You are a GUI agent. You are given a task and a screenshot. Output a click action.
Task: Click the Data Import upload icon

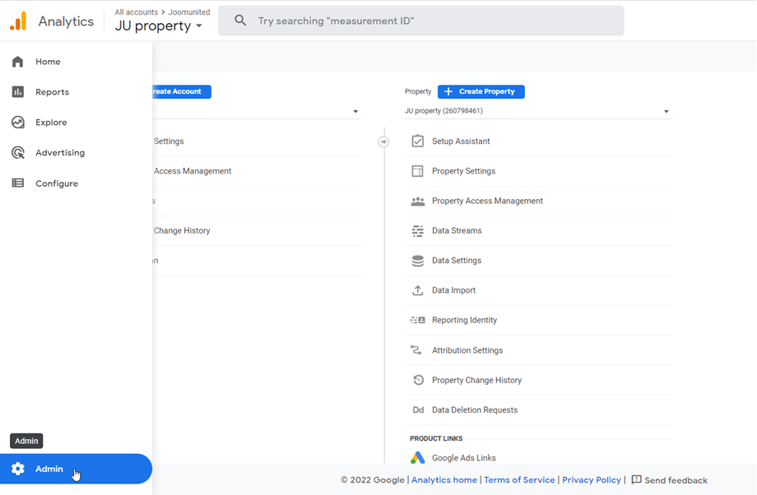point(417,290)
